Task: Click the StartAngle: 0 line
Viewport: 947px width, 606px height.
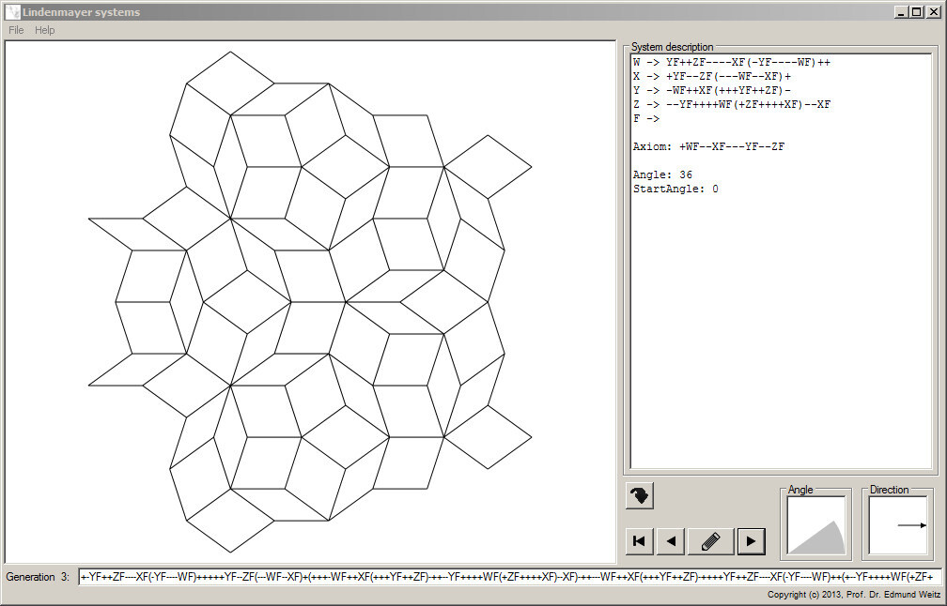Action: pos(675,189)
